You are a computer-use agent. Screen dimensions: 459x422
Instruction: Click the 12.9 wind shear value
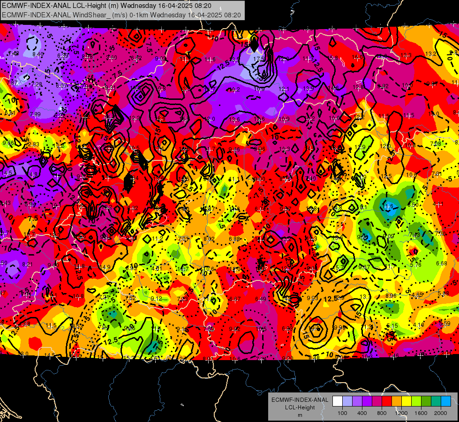coord(360,147)
